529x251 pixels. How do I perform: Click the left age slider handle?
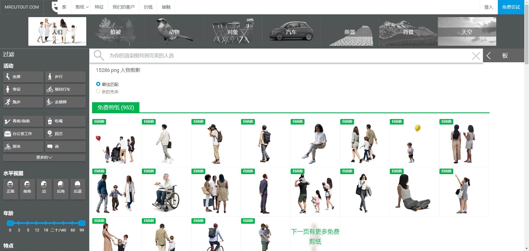10,223
